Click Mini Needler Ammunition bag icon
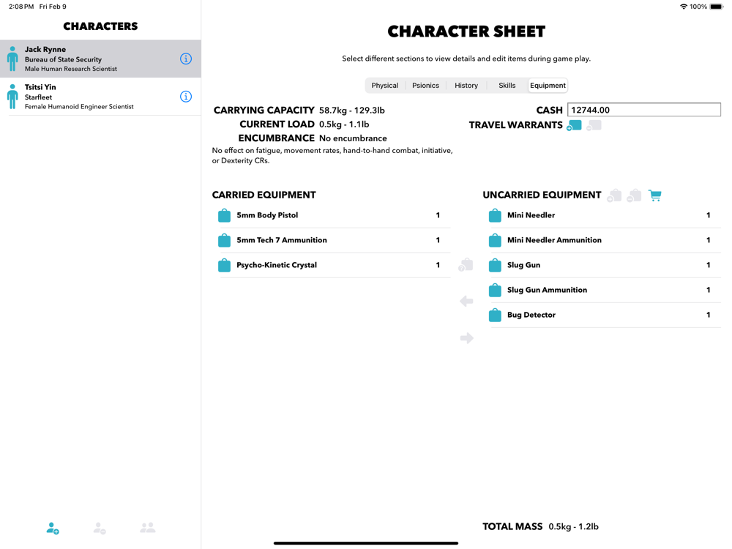732x549 pixels. click(495, 240)
